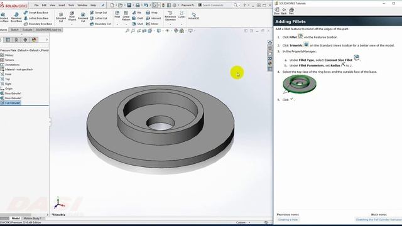This screenshot has width=402, height=226.
Task: Open Reference Geometry tool
Action: click(x=170, y=16)
